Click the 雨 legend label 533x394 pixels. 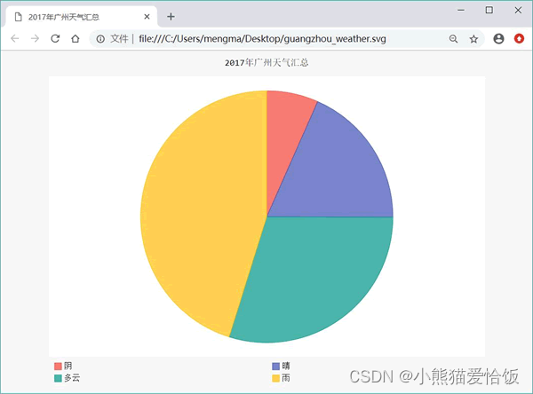click(286, 378)
